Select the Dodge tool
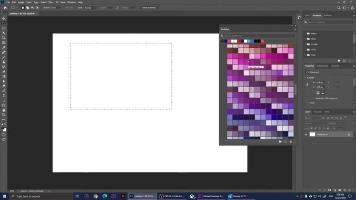 point(4,86)
